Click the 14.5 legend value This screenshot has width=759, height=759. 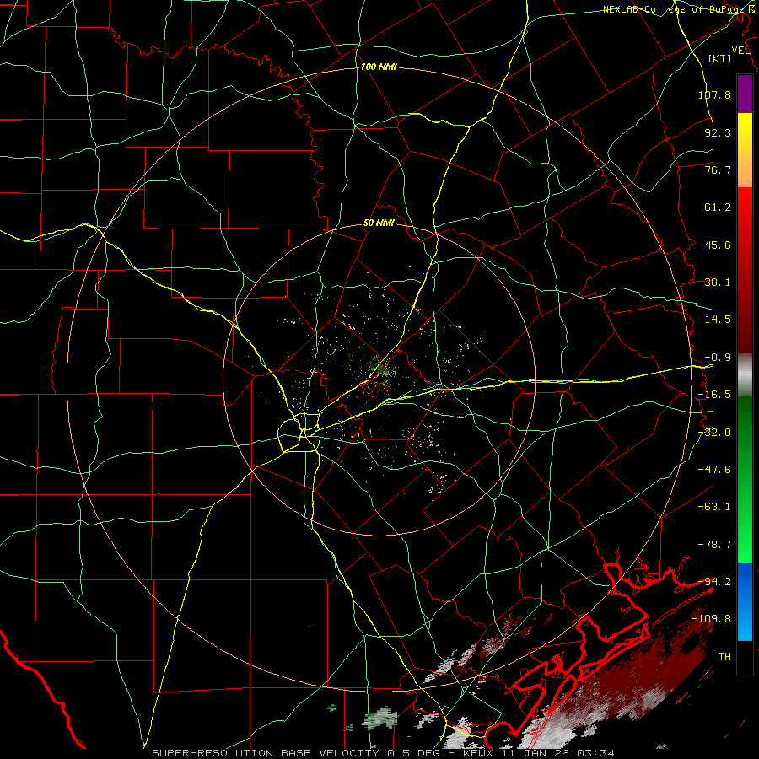[x=718, y=320]
